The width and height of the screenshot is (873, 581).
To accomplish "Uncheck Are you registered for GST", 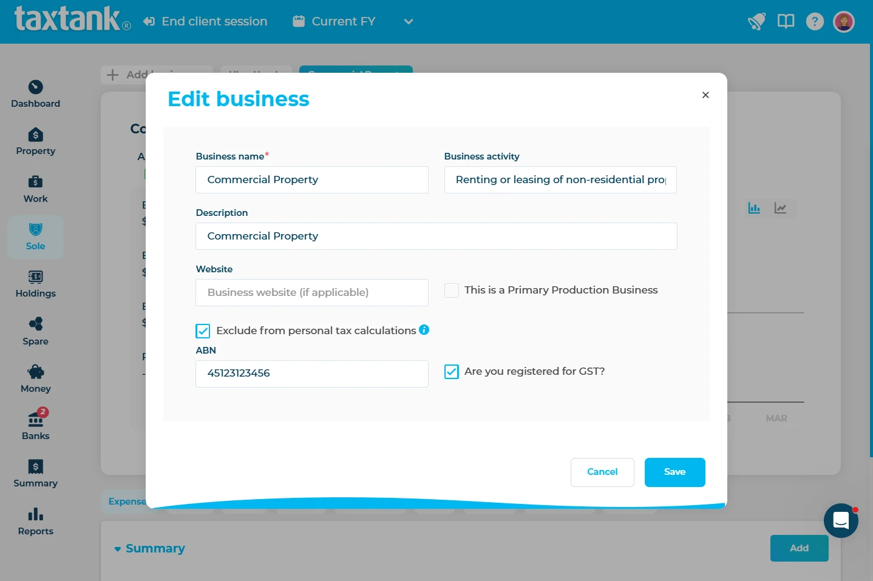I will [452, 371].
